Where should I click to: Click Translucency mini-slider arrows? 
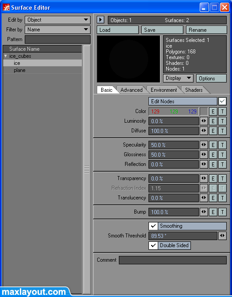[x=204, y=198]
